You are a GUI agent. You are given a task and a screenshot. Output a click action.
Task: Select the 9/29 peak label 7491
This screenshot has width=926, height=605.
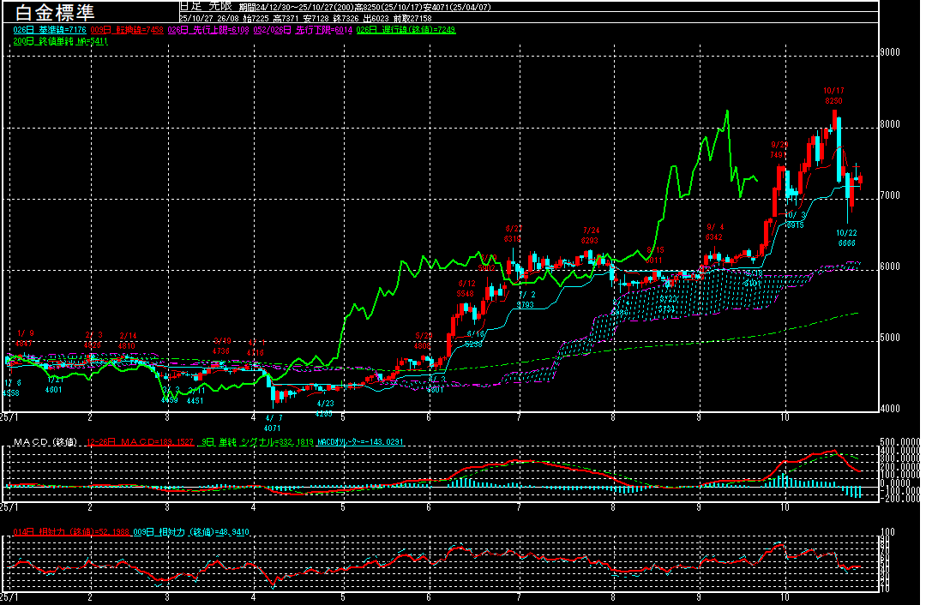pos(779,150)
